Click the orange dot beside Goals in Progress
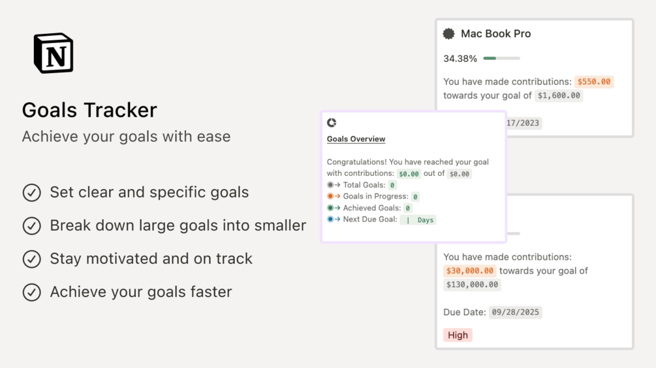Viewport: 656px width, 368px height. [330, 196]
